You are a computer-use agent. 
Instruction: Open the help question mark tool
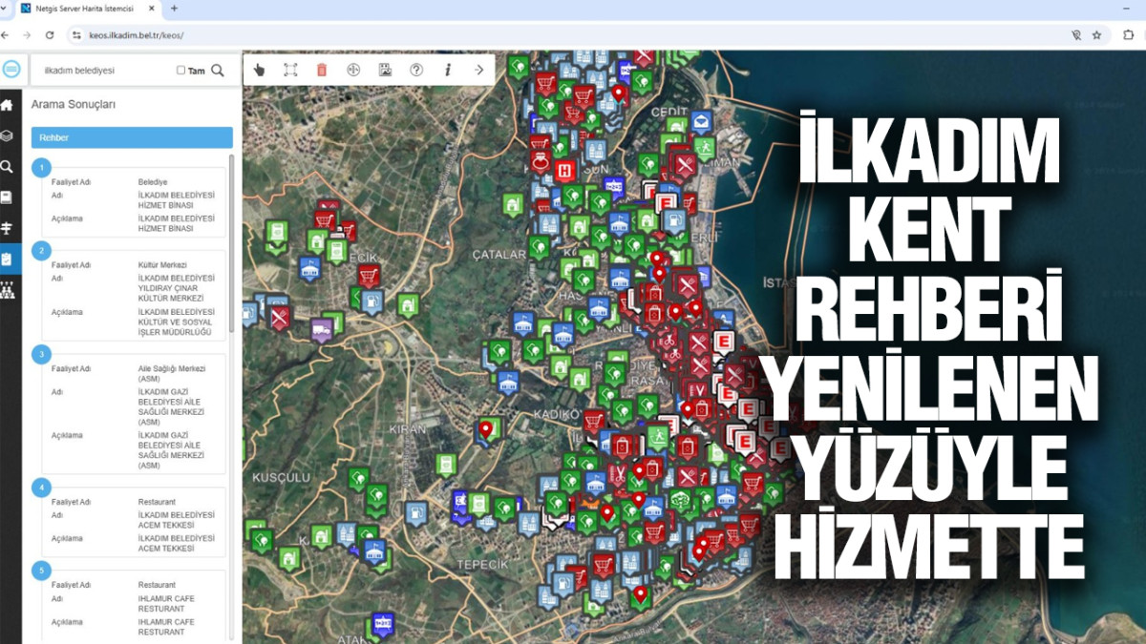coord(416,70)
